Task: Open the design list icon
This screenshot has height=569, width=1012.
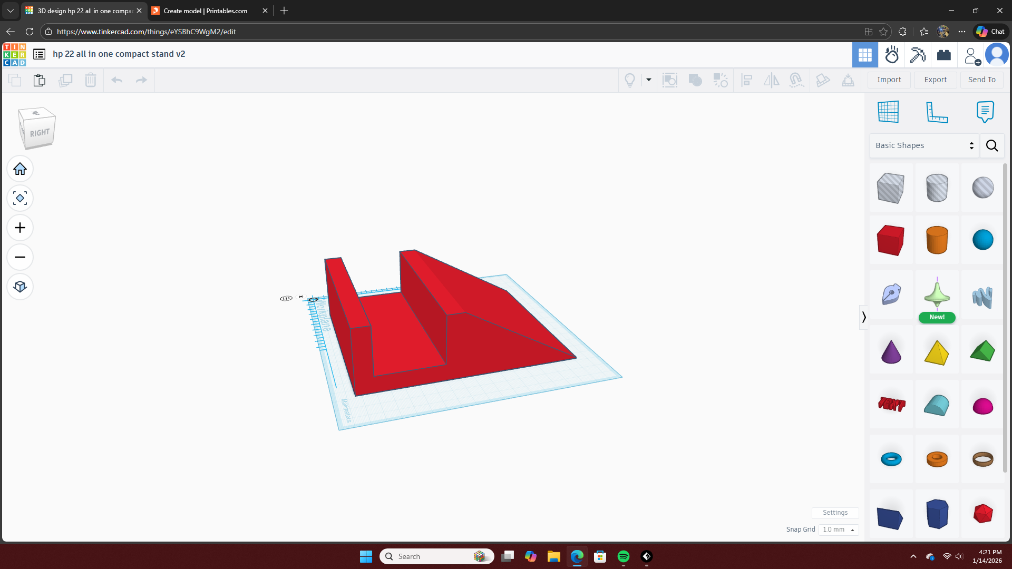Action: pos(39,54)
